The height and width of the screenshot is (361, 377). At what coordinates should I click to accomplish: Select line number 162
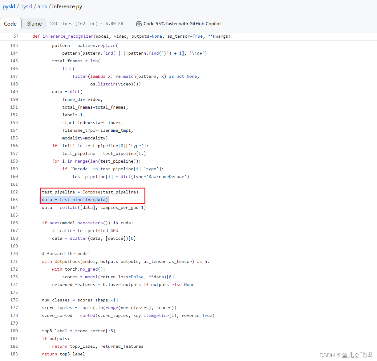(x=14, y=192)
